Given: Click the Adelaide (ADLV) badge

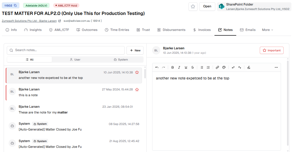Looking at the screenshot, I should 36,6.
